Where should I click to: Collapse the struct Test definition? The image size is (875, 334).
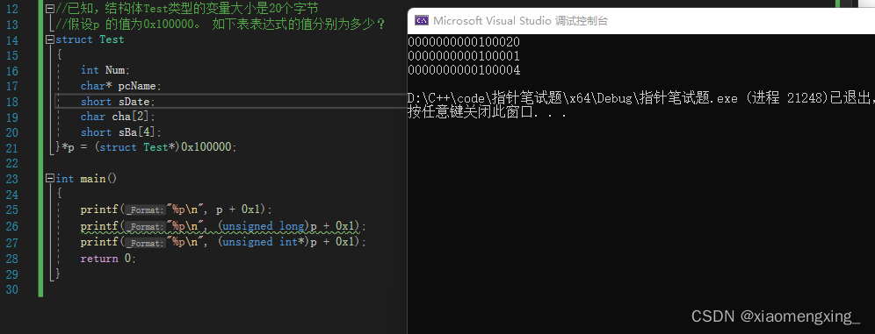coord(50,40)
